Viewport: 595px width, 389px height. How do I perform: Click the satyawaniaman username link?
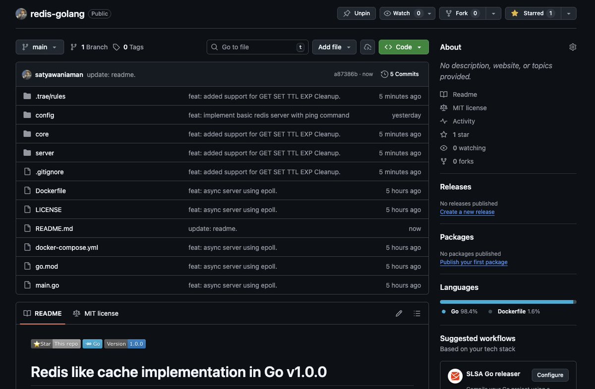59,74
